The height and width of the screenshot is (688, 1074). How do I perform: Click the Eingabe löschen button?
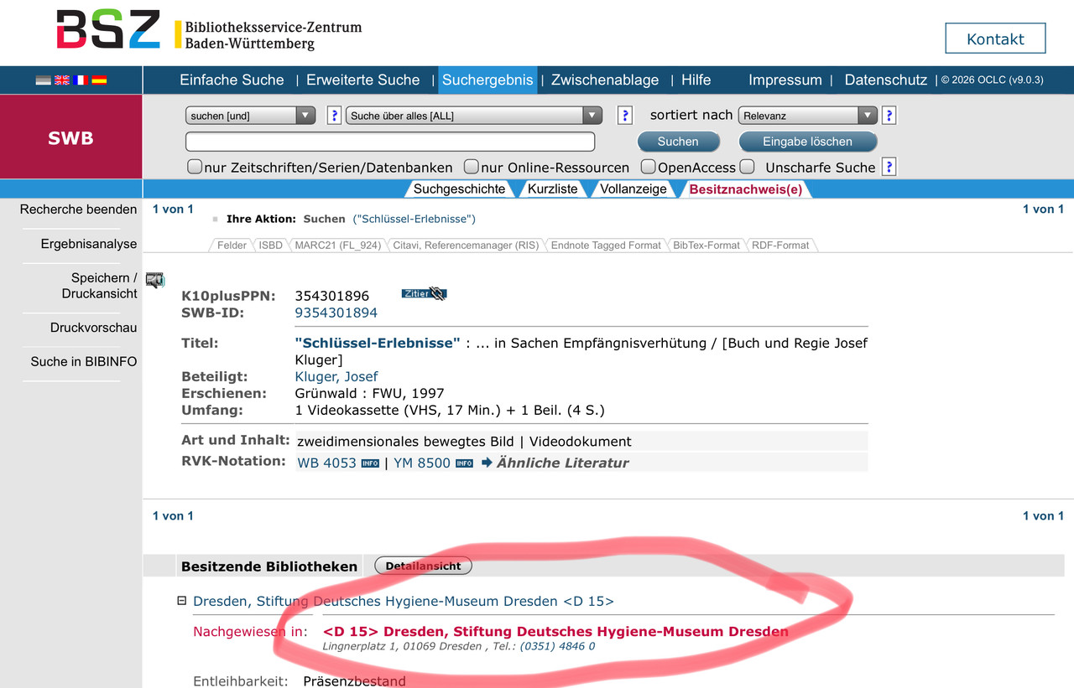(807, 142)
